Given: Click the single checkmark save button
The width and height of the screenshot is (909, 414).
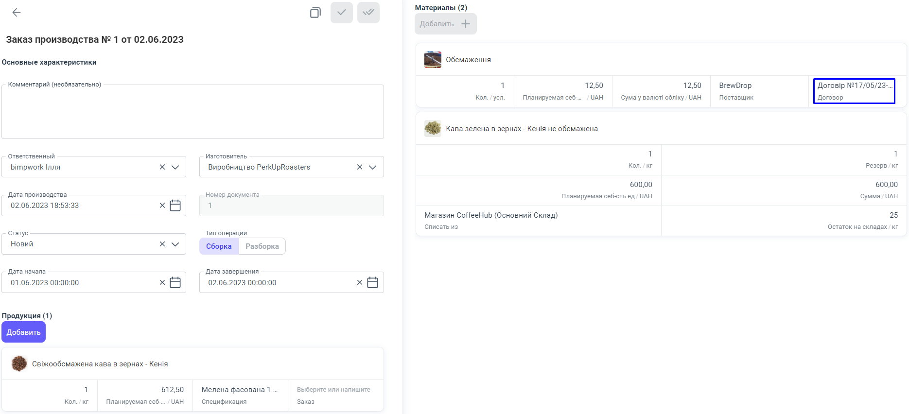Looking at the screenshot, I should point(342,13).
